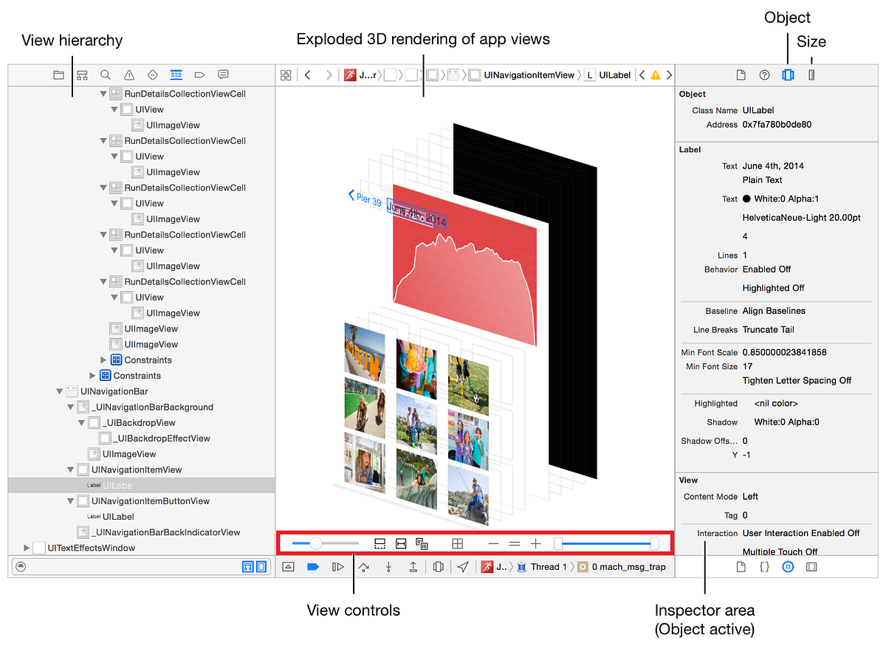Deactivate breakpoints in the debug bar
Viewport: 886px width, 646px height.
pos(312,566)
